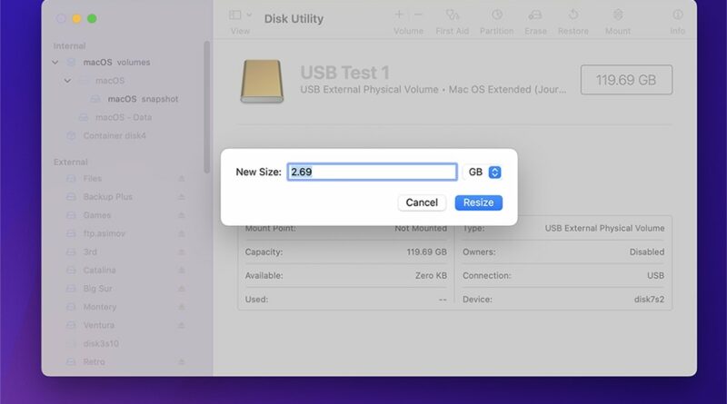Screen dimensions: 727x404
Task: Select the 3rd external volume
Action: pos(90,252)
